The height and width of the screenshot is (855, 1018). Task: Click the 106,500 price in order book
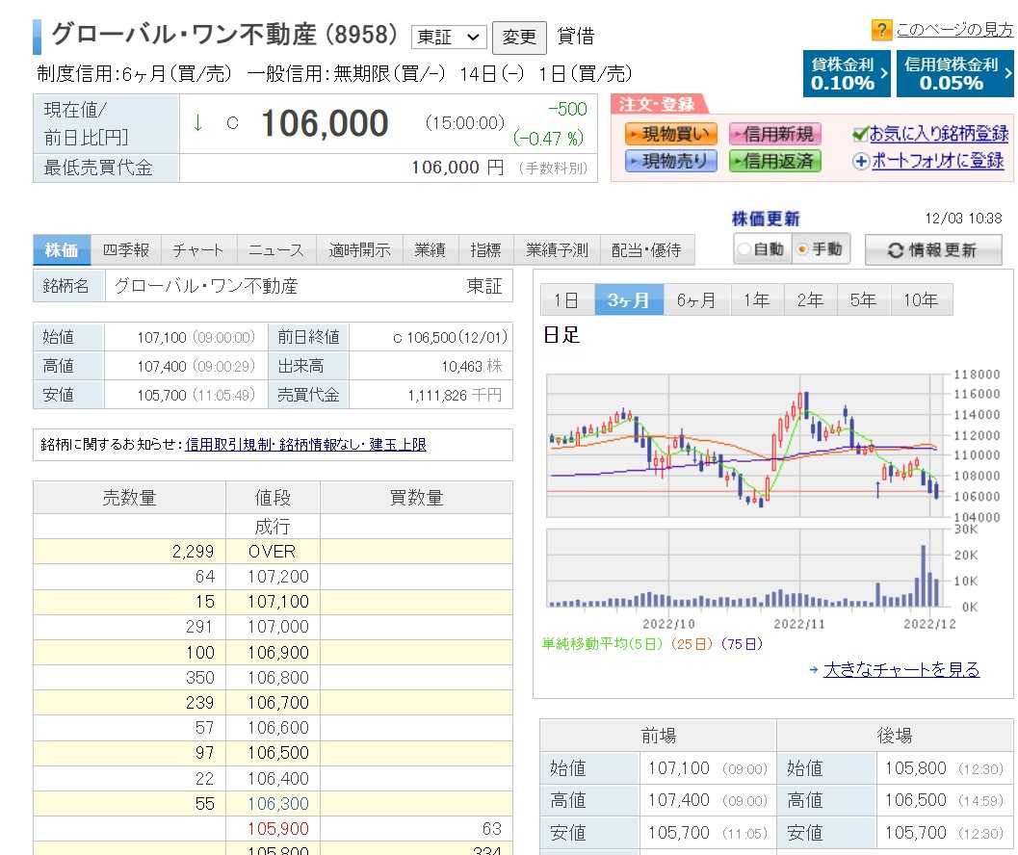[278, 753]
